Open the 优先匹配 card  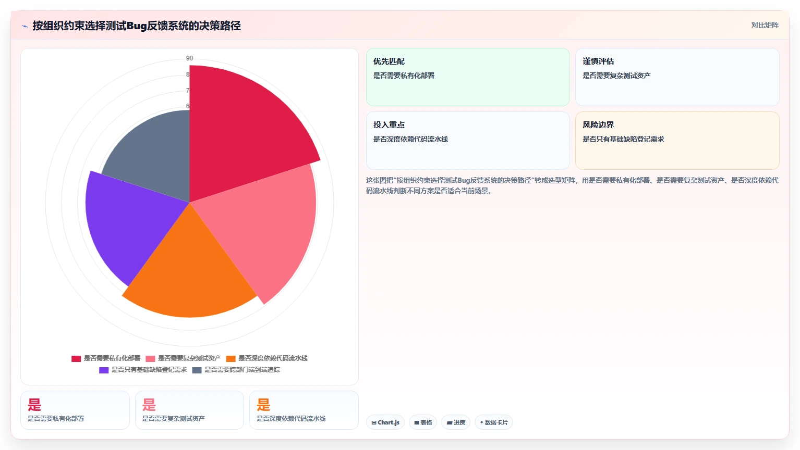[x=468, y=77]
